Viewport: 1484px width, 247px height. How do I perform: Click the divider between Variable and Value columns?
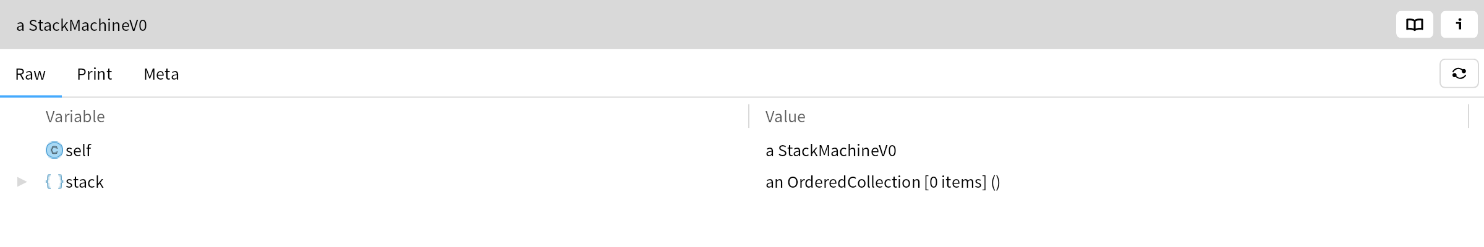[749, 116]
